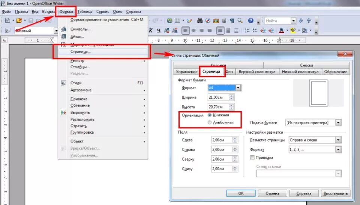Image resolution: width=360 pixels, height=205 pixels.
Task: Open the Navigator compass icon
Action: [208, 21]
